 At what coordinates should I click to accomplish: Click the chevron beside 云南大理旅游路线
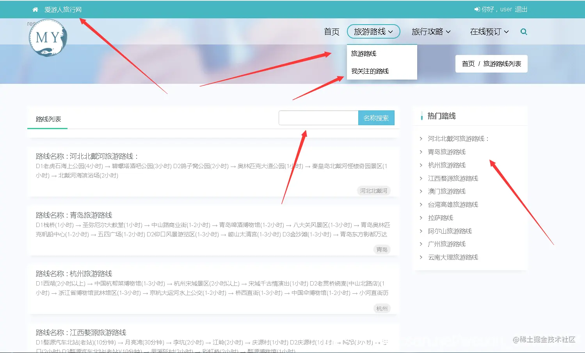click(421, 257)
